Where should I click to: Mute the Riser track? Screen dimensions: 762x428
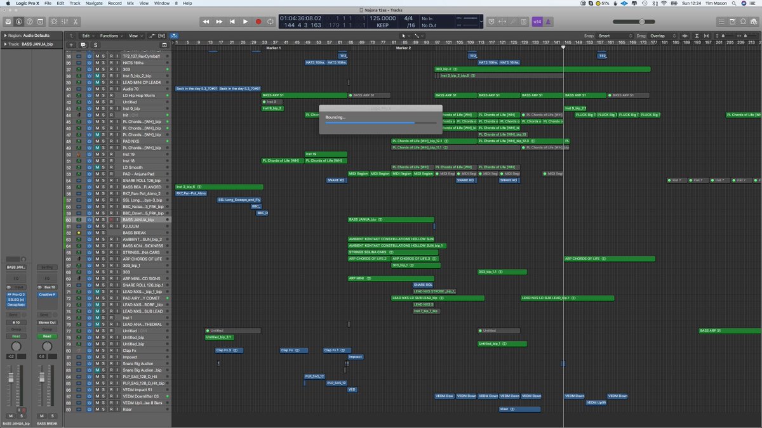[97, 410]
